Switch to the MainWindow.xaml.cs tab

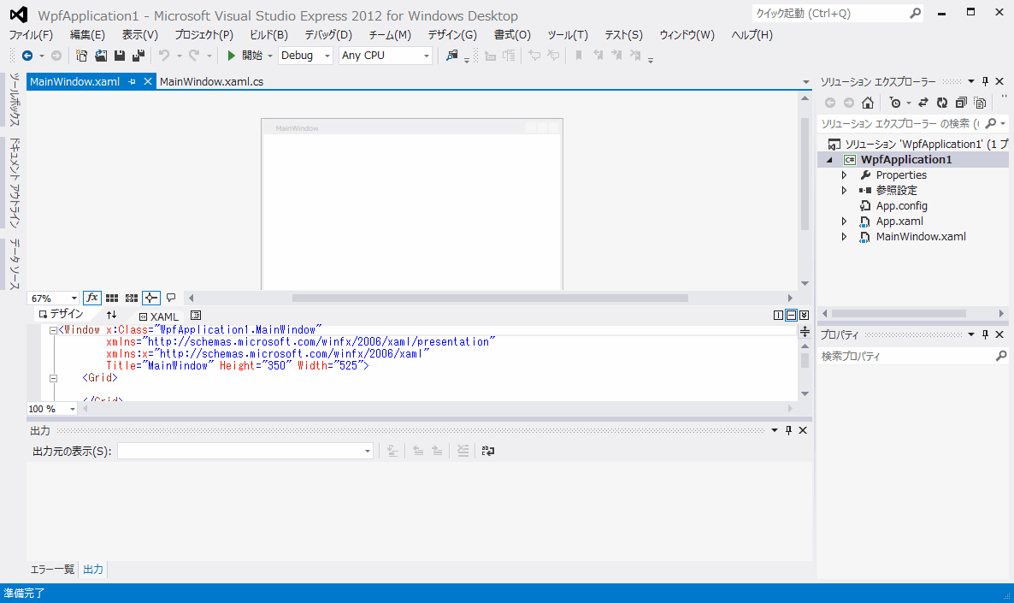click(x=211, y=81)
